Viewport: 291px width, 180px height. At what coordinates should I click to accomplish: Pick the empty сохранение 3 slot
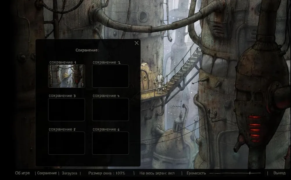[66, 110]
